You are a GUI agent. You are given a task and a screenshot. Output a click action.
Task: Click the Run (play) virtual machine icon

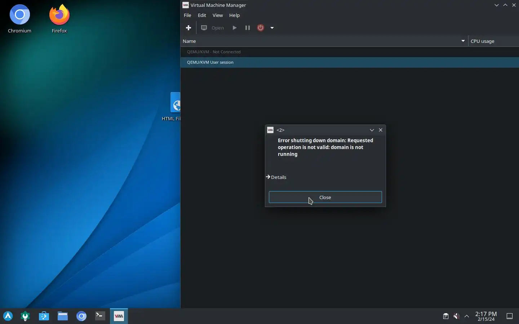tap(235, 28)
